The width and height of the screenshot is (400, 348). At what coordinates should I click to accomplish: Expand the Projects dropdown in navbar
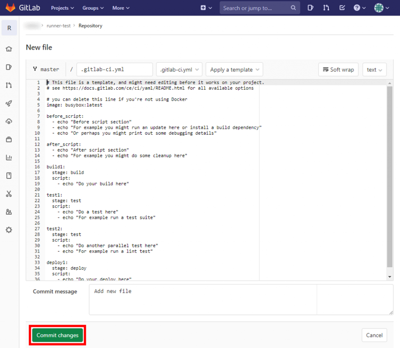[x=62, y=8]
